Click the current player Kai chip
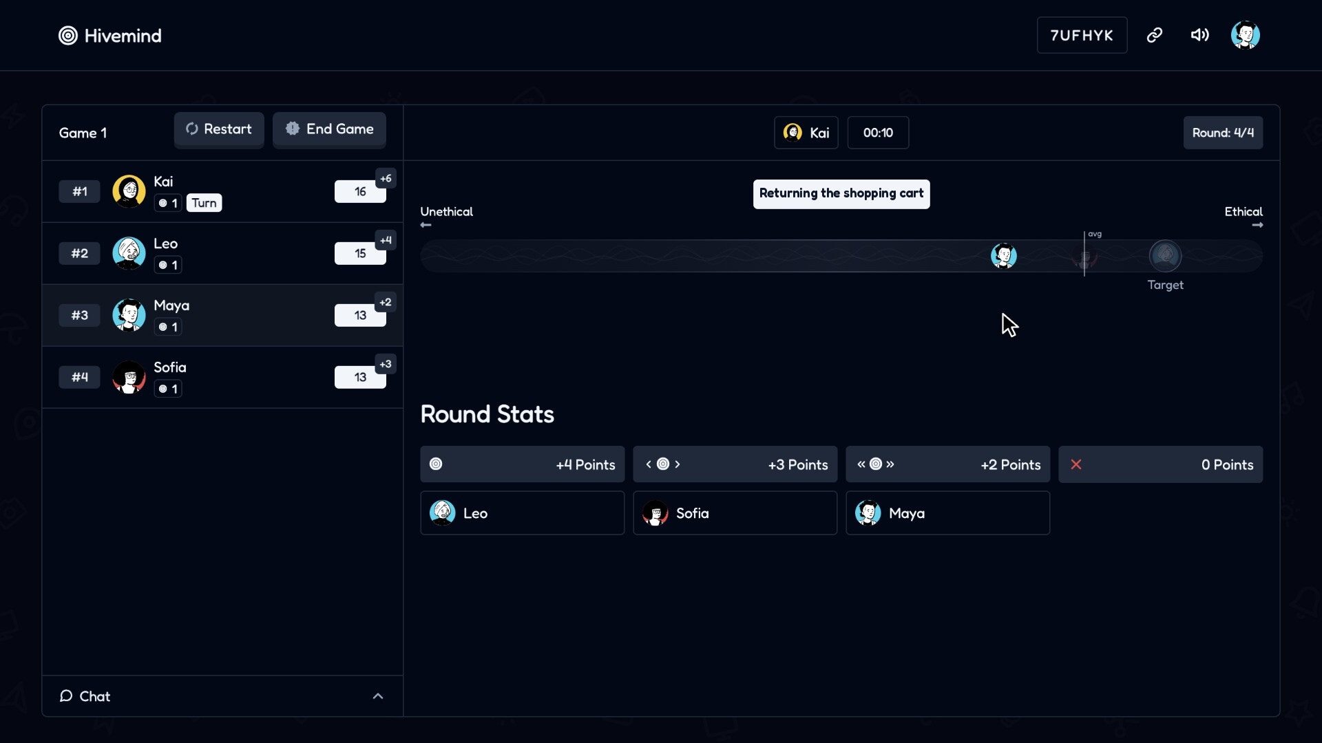This screenshot has height=743, width=1322. pyautogui.click(x=806, y=133)
